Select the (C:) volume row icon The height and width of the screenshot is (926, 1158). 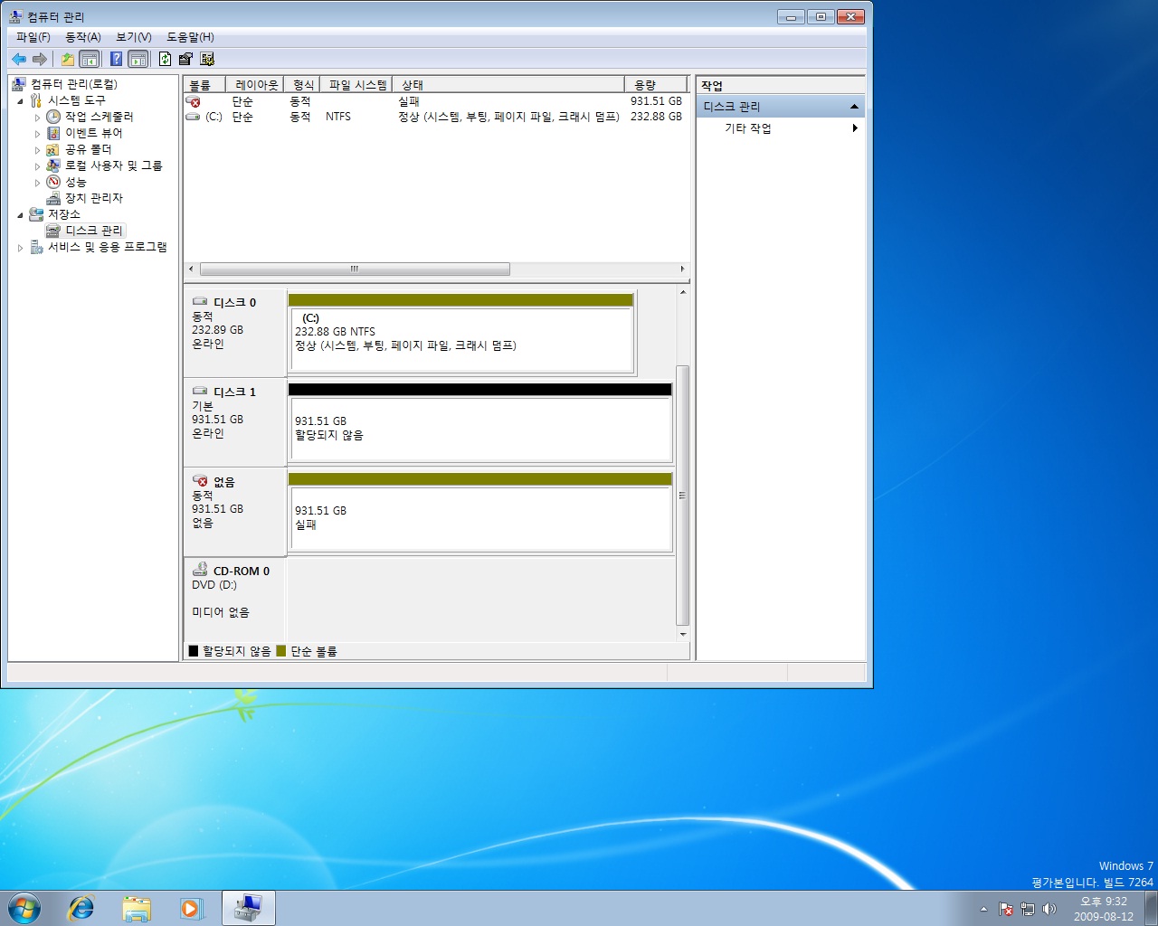(x=193, y=117)
